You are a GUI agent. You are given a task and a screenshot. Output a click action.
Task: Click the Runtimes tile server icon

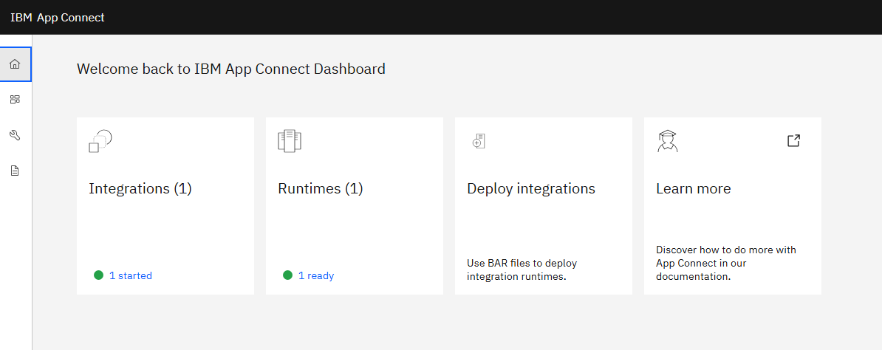click(x=290, y=140)
